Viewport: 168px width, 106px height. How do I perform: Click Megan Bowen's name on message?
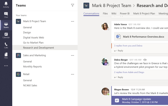click(x=121, y=90)
